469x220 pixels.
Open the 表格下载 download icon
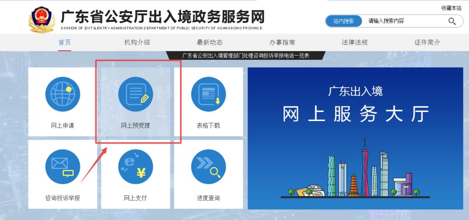pyautogui.click(x=208, y=94)
